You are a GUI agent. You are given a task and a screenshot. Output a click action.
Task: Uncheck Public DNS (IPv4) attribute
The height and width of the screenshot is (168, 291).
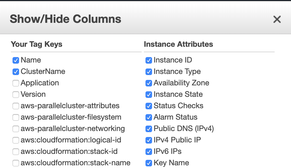coord(148,129)
